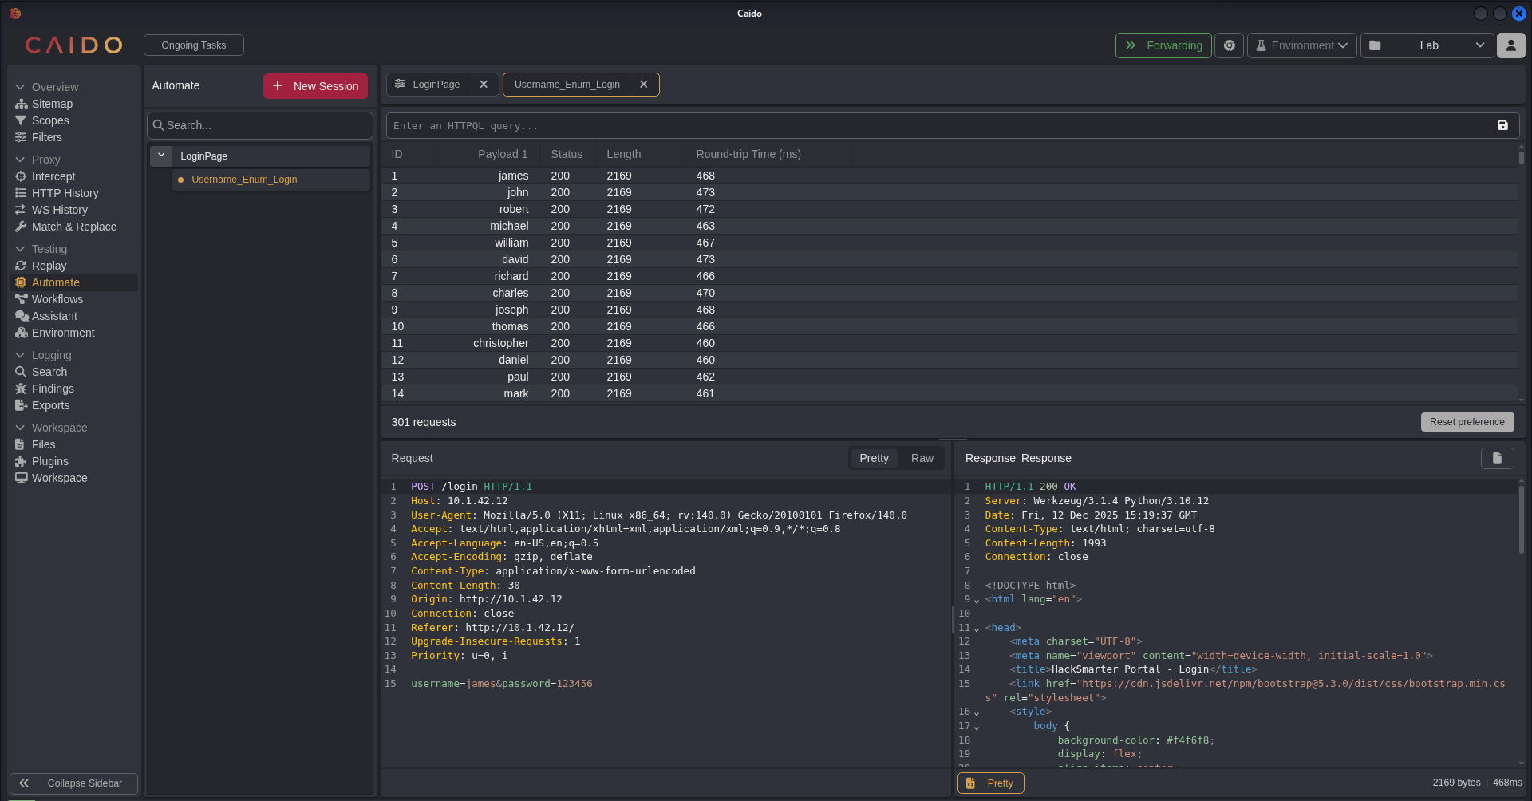Toggle the Forwarding intercept button

1163,45
